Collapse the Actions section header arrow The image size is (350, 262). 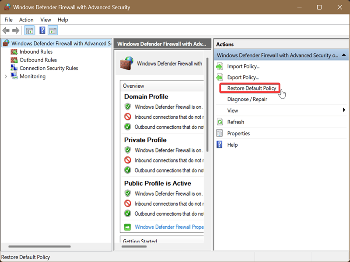pyautogui.click(x=344, y=55)
